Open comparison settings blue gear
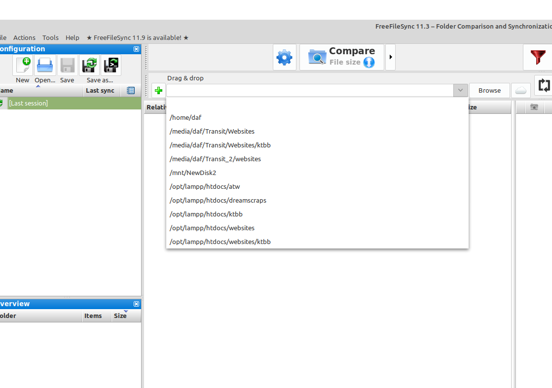Screen dimensions: 552x388 click(285, 57)
